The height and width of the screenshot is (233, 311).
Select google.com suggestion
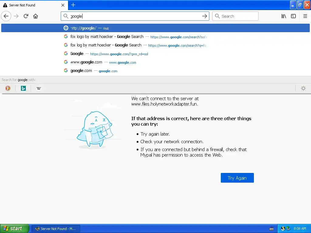pyautogui.click(x=155, y=71)
